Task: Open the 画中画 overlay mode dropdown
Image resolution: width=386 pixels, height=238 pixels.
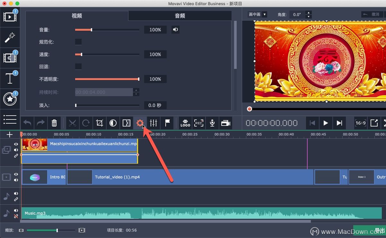Action: coord(258,14)
